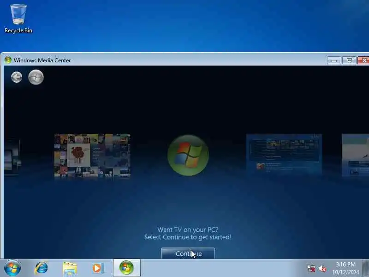Open the music album collage thumbnail

coord(92,155)
